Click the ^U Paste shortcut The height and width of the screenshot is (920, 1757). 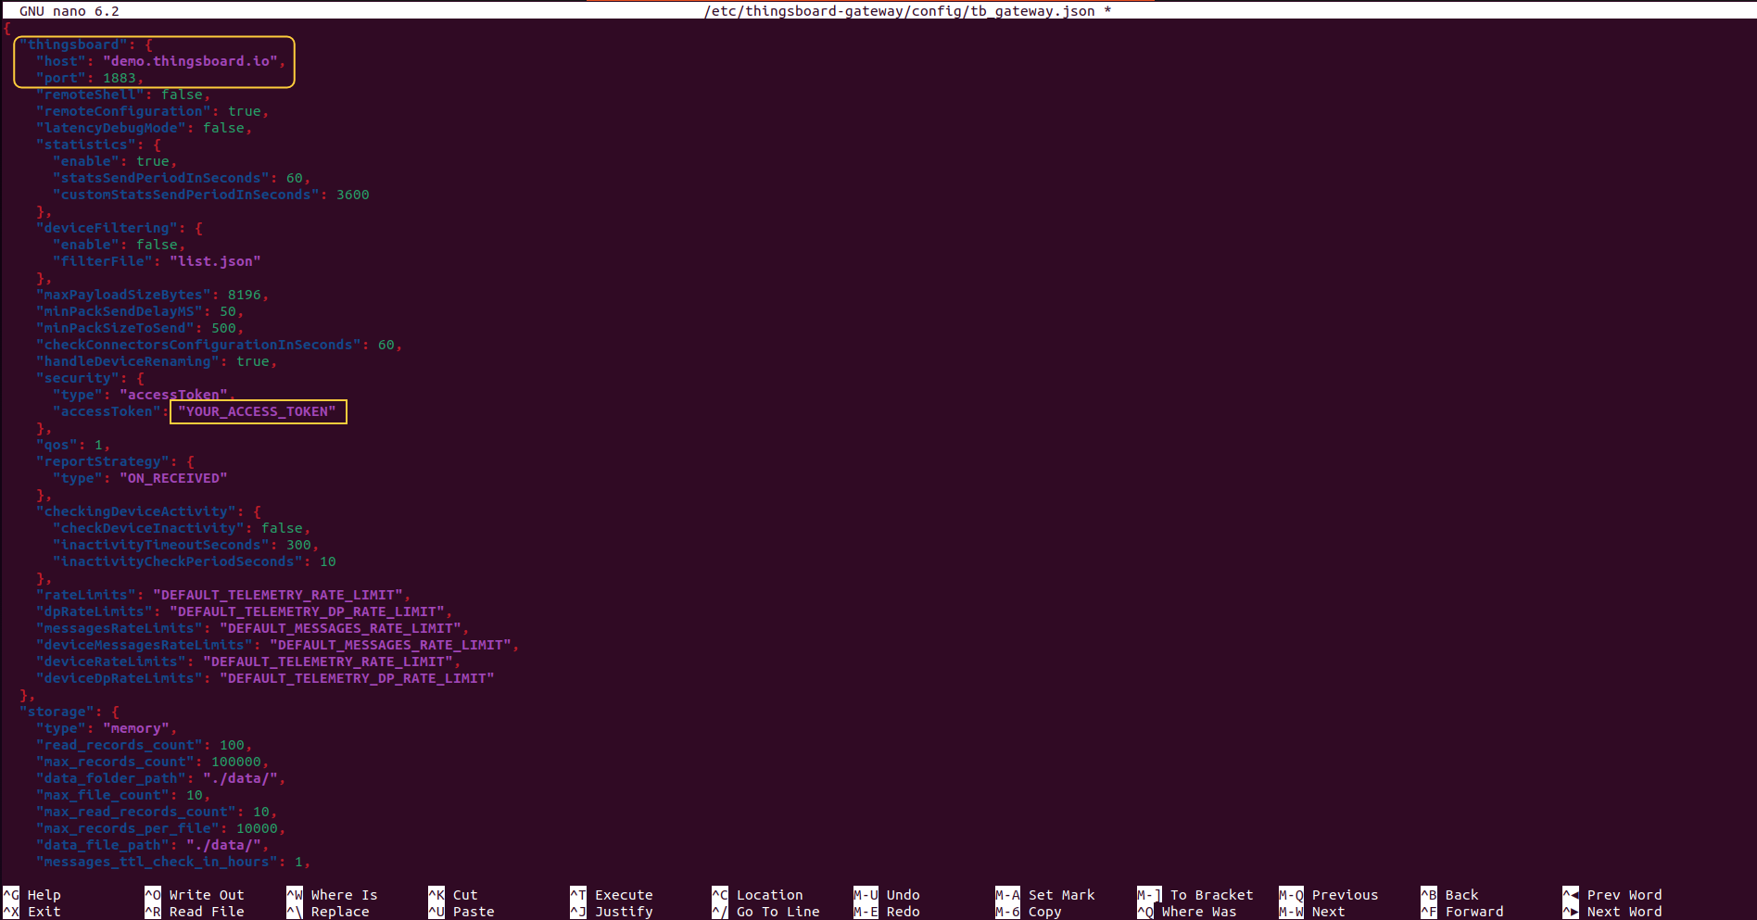(461, 912)
